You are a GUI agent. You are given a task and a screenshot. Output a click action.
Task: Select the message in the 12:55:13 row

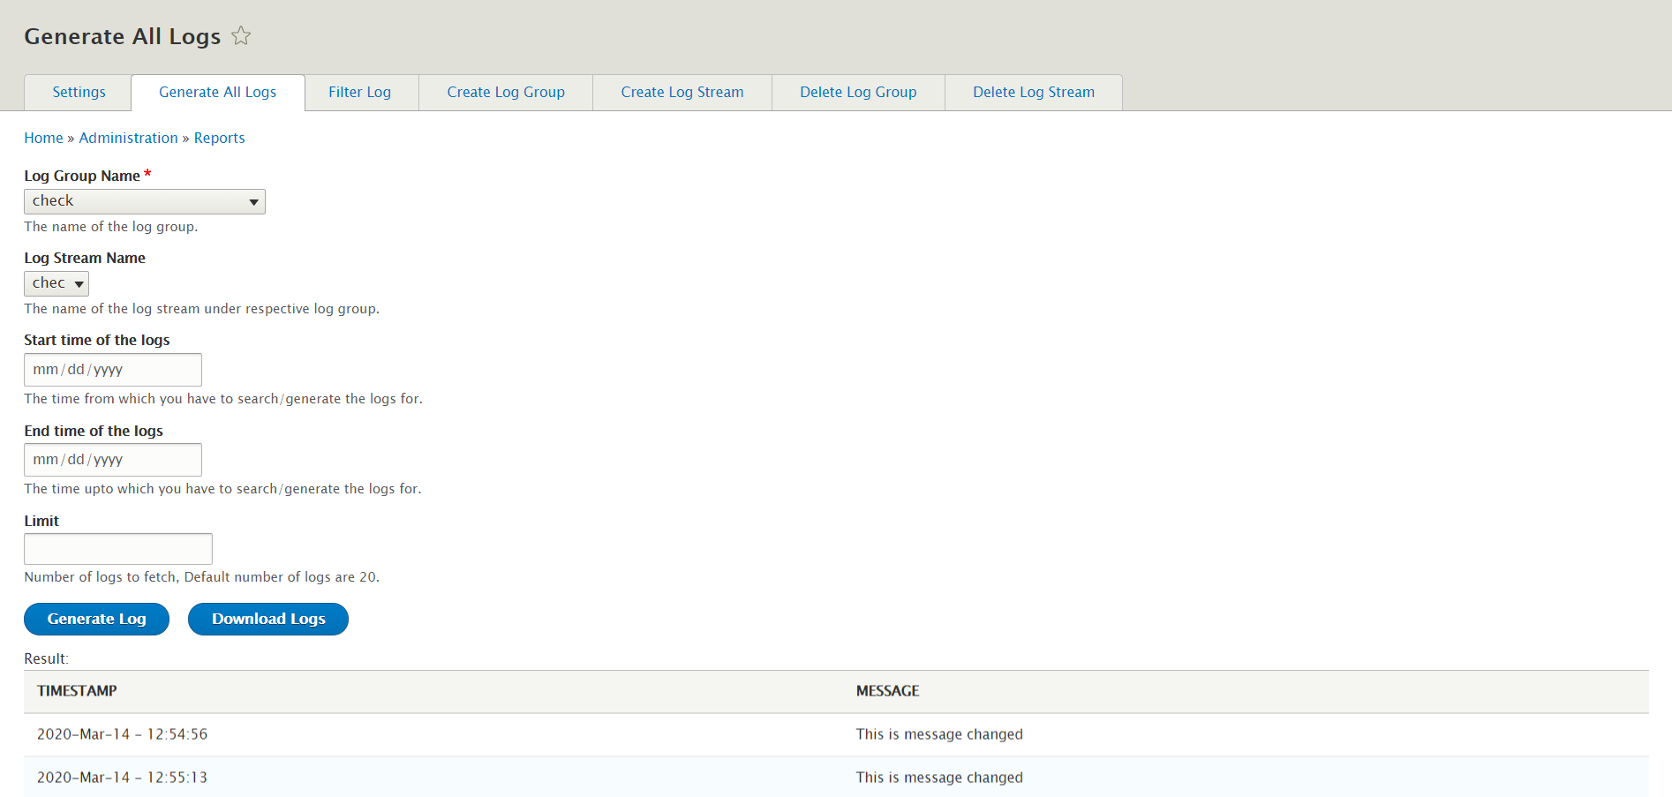939,778
